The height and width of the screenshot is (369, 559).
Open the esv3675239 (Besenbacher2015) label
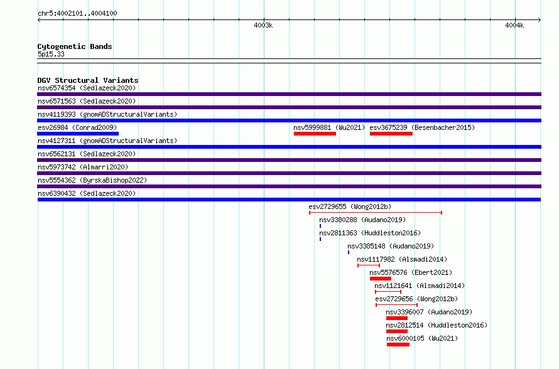coord(422,127)
